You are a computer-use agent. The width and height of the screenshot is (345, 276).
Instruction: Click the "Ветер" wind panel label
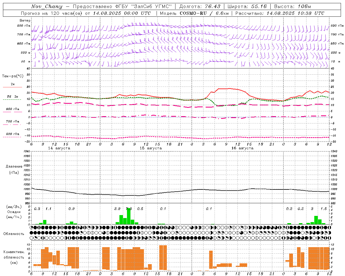click(x=25, y=20)
